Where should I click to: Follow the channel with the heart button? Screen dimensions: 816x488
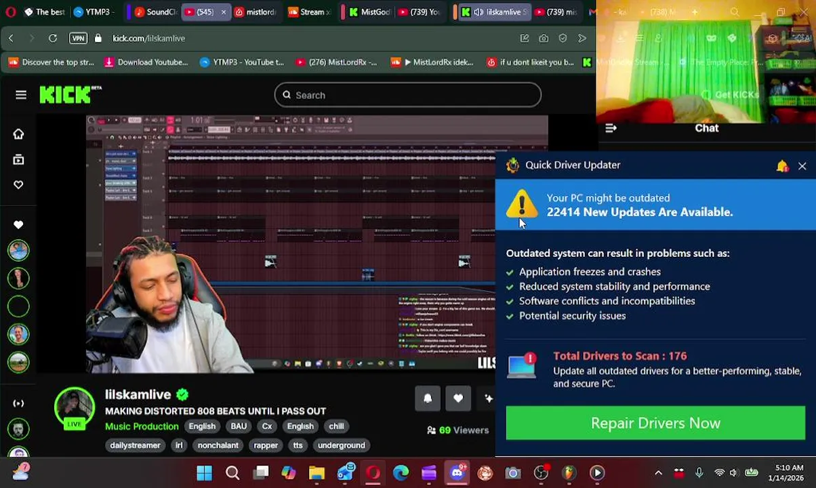(x=458, y=399)
